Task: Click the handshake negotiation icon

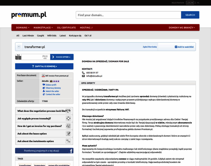Action: tap(68, 111)
